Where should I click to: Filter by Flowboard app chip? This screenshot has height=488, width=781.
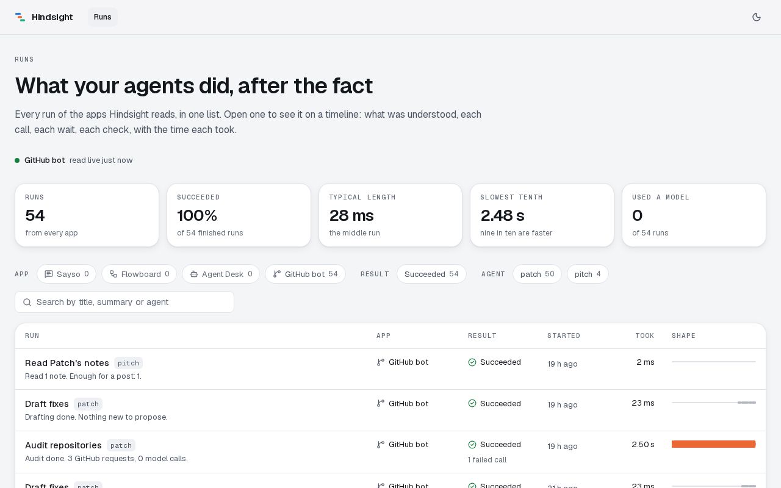pos(139,274)
